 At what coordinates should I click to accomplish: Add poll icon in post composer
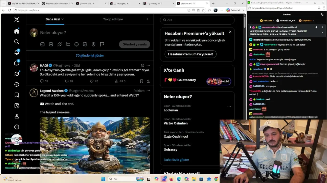click(x=68, y=44)
